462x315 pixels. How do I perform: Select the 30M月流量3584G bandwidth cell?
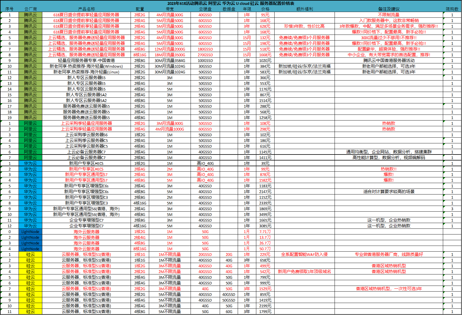pos(170,61)
